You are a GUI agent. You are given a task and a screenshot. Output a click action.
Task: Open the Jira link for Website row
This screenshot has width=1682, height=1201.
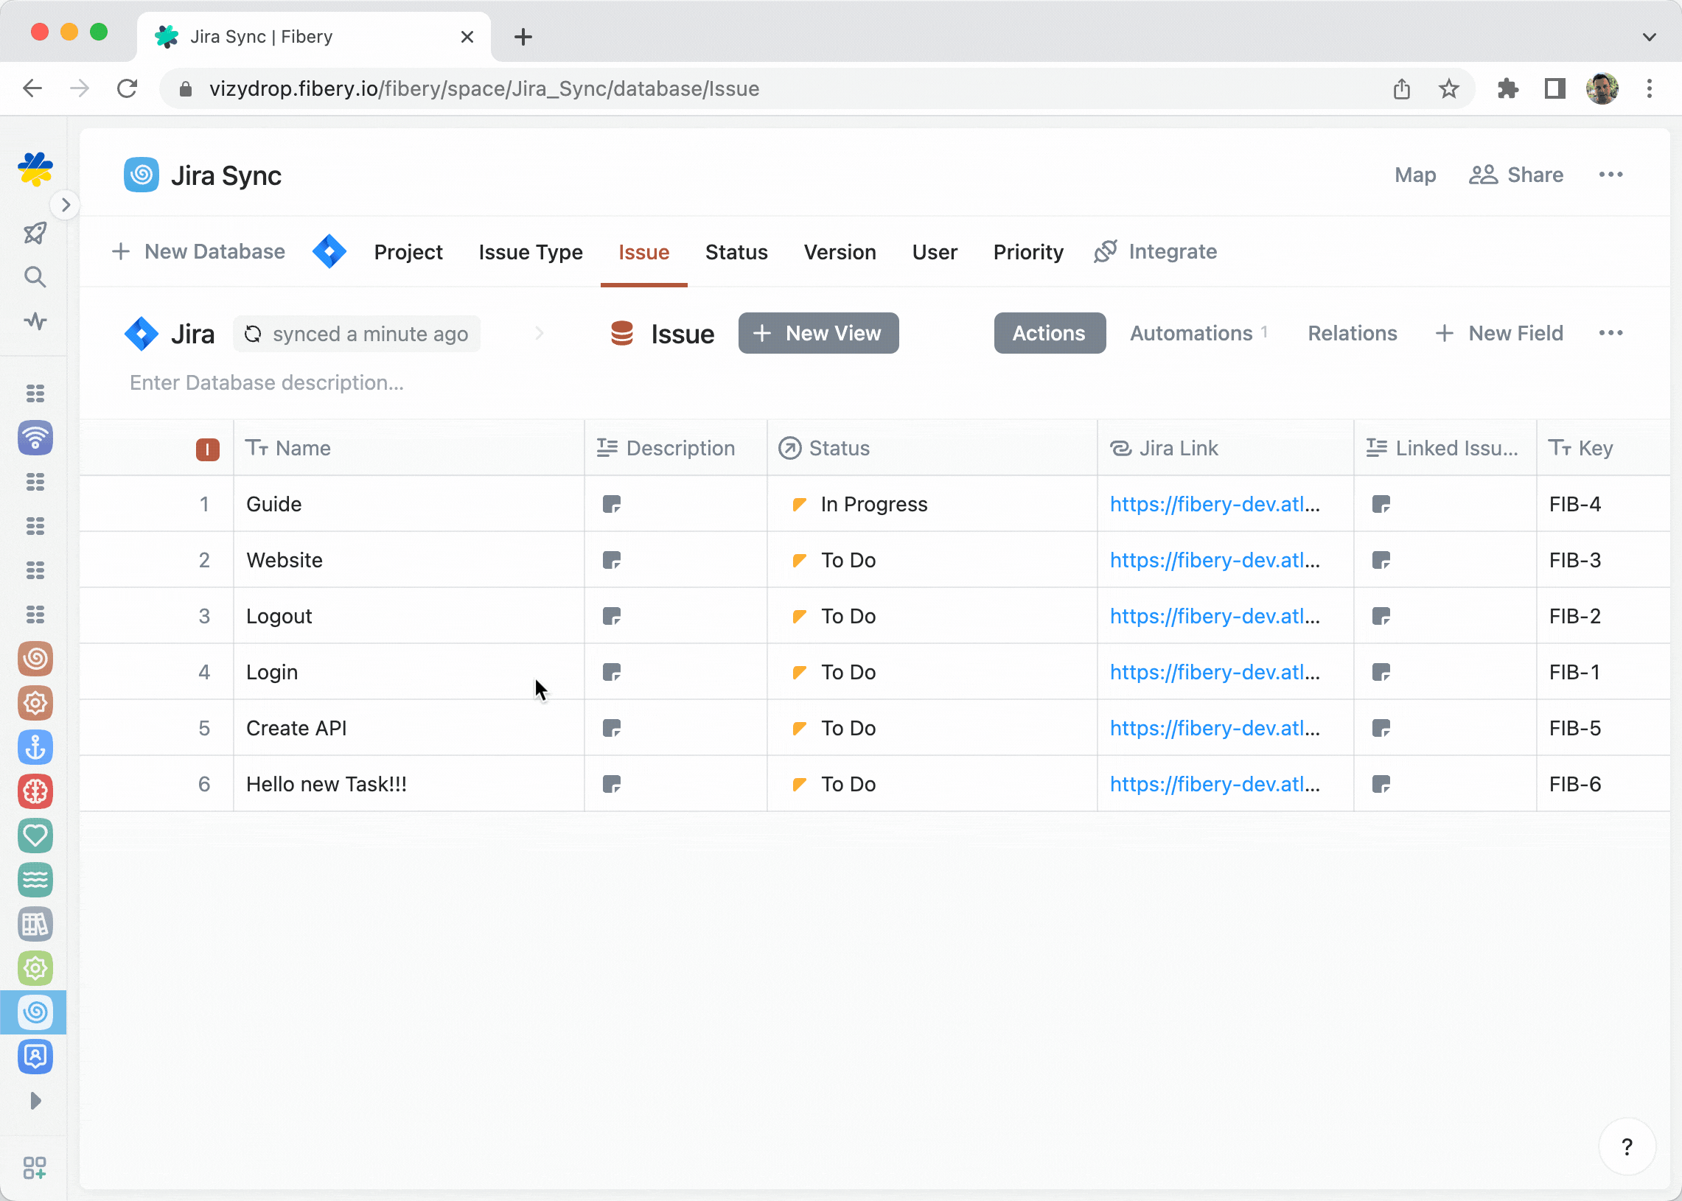click(1215, 561)
